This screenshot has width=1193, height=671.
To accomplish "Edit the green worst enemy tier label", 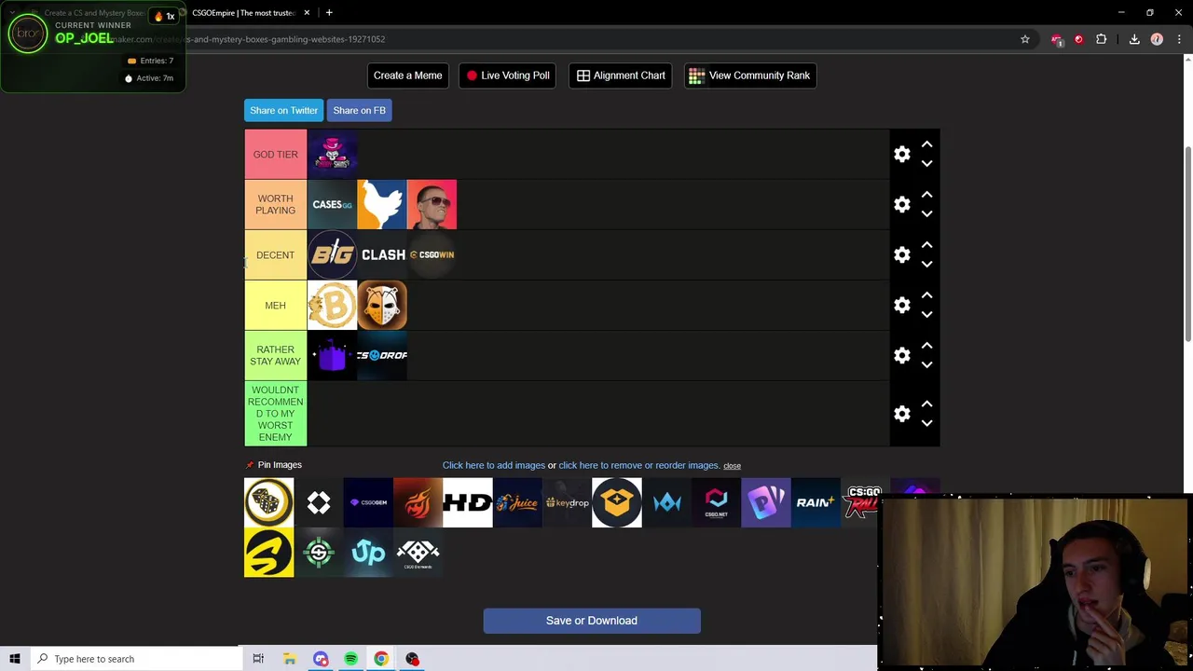I will [x=275, y=413].
